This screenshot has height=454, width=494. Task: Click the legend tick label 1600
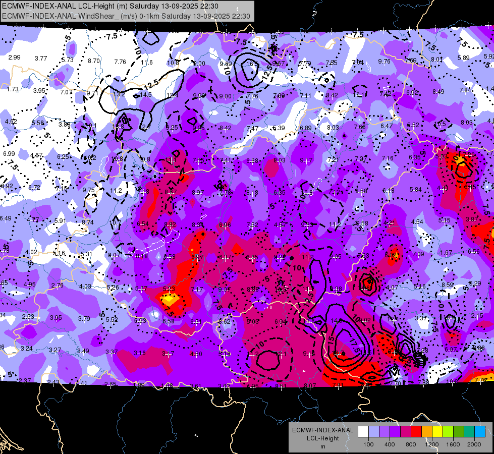point(453,444)
